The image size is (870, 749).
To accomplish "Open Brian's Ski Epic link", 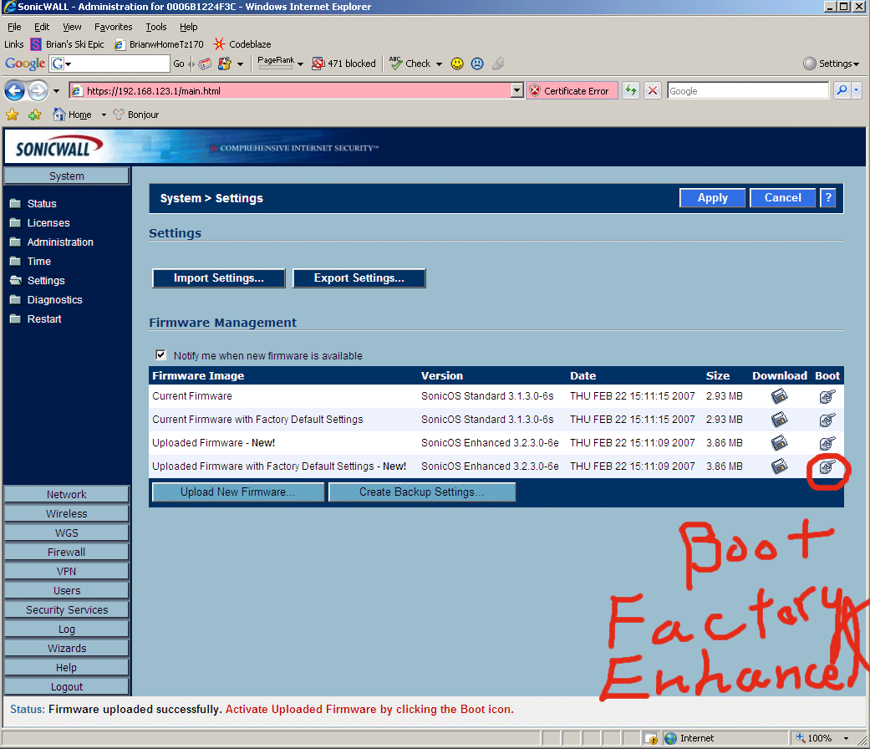I will tap(67, 44).
